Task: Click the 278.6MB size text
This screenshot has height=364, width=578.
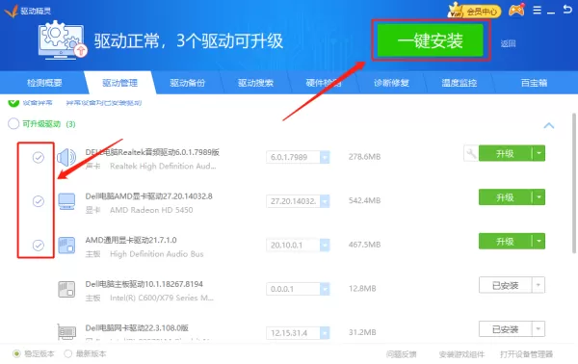Action: point(364,157)
